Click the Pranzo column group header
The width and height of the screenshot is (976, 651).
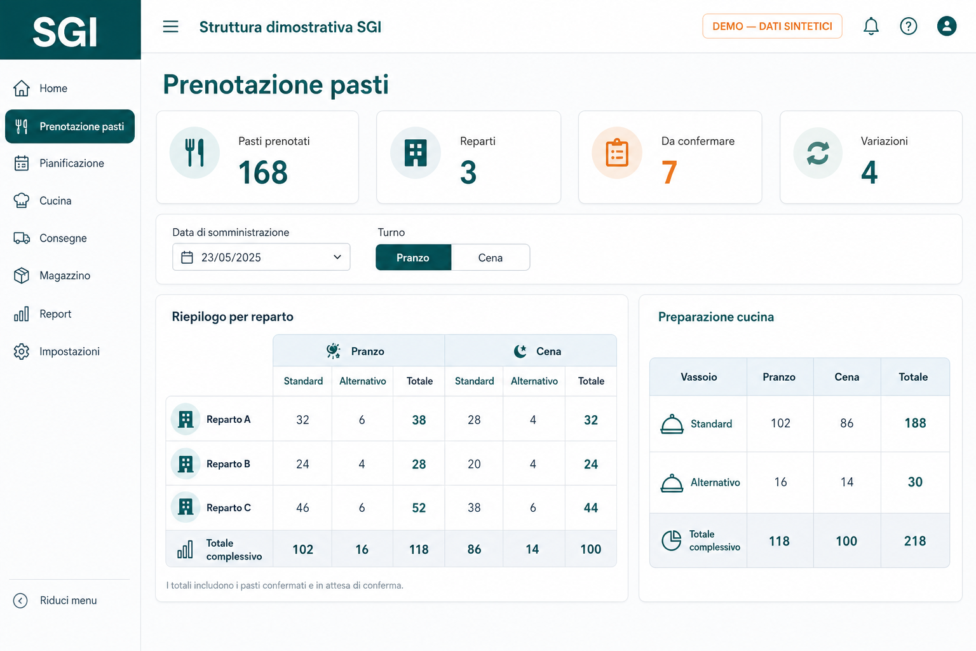pyautogui.click(x=359, y=351)
